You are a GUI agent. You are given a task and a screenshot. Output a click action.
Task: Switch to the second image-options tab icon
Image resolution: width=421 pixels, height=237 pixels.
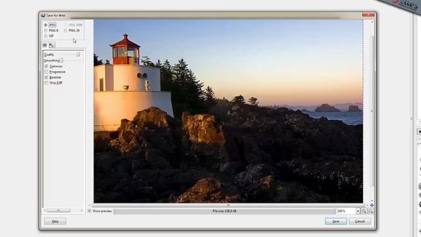coord(51,45)
